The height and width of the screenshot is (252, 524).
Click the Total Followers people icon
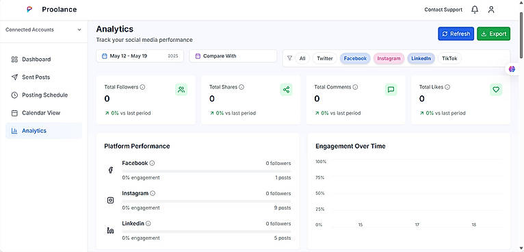tap(181, 90)
